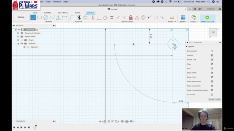Apply the Parallel constraint

click(118, 17)
